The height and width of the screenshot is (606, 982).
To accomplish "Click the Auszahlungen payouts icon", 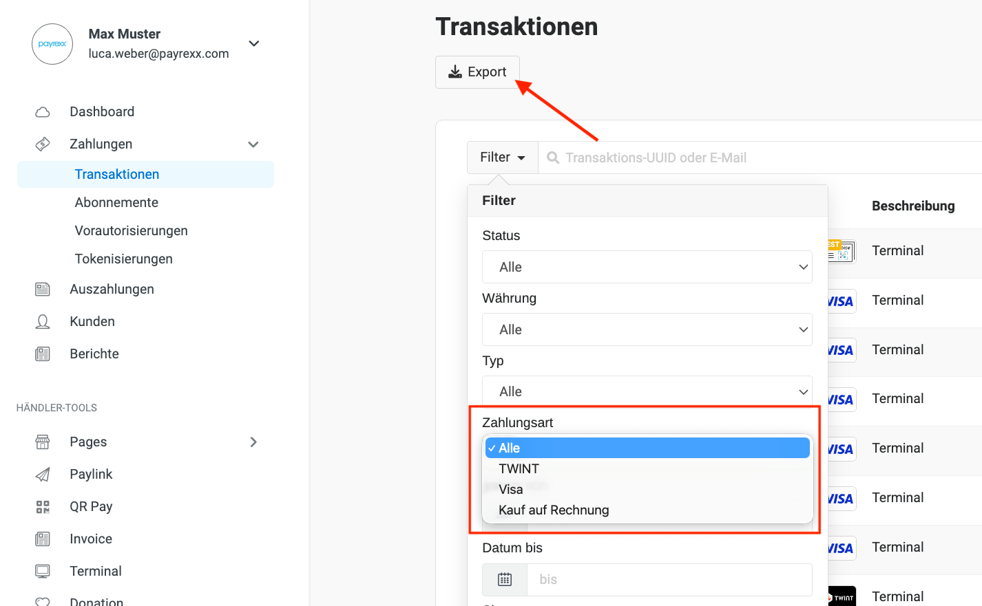I will click(43, 290).
